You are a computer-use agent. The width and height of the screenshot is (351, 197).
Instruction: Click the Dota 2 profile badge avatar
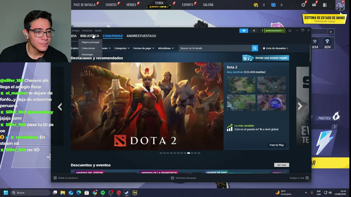pos(340,5)
